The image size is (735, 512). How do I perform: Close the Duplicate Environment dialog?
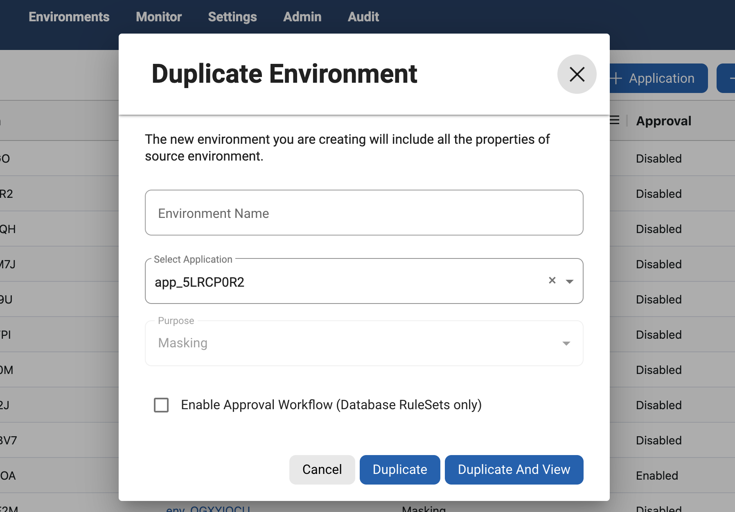(577, 75)
